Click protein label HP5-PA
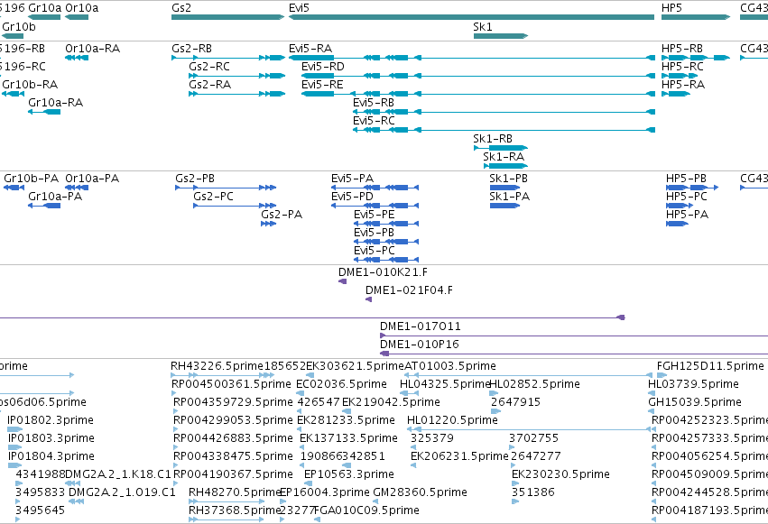The width and height of the screenshot is (768, 524). click(687, 215)
